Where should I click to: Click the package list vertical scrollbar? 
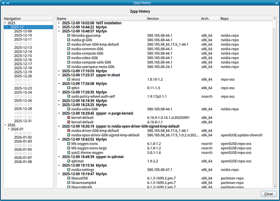point(275,101)
